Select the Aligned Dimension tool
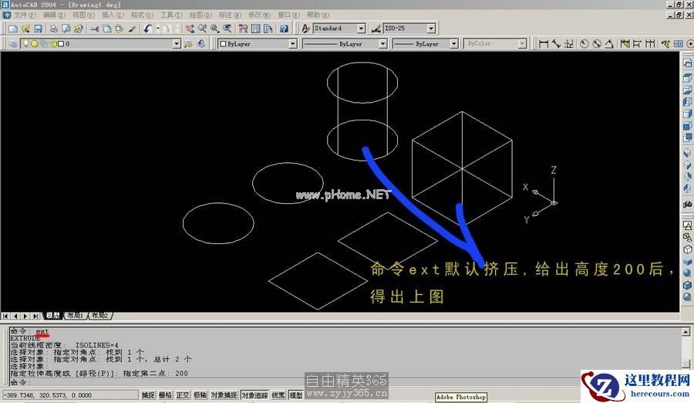694x403 pixels. 556,44
